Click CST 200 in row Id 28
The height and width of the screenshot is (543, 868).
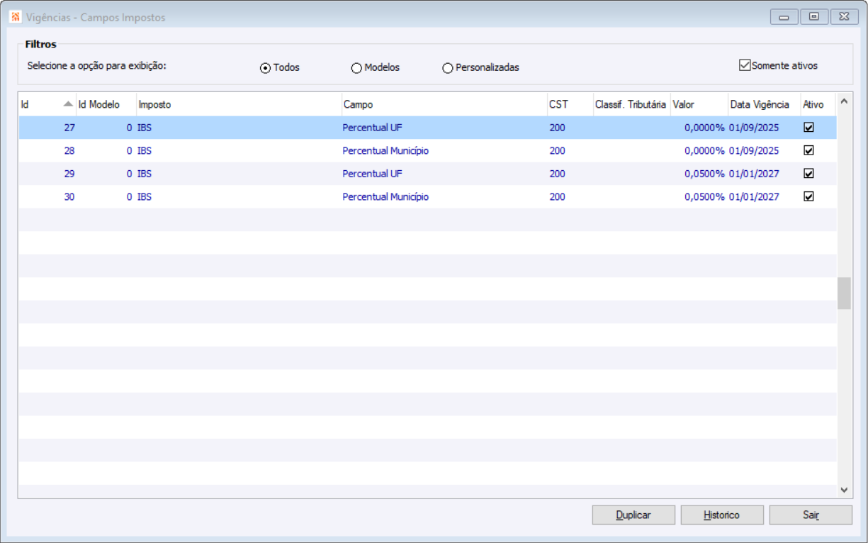[557, 150]
